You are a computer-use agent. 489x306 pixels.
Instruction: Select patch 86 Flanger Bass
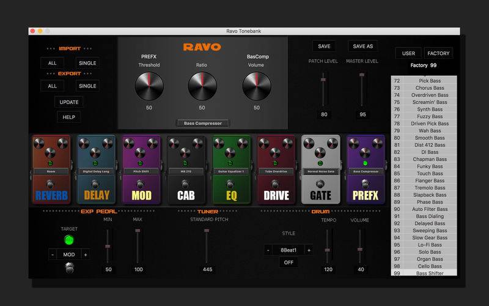coord(424,181)
